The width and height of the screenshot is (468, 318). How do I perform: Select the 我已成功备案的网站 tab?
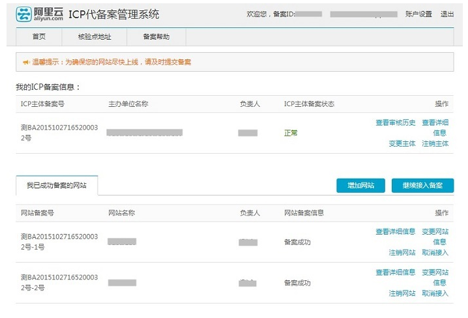(x=57, y=186)
